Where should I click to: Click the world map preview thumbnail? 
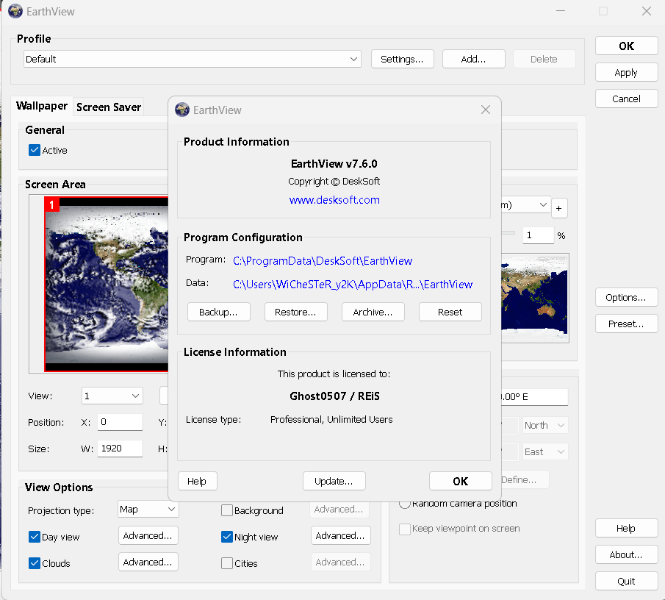pyautogui.click(x=535, y=298)
